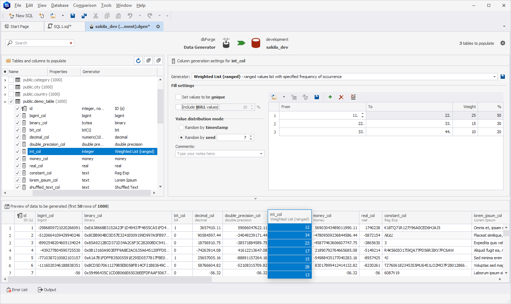This screenshot has width=511, height=304.
Task: Check the public.city table checkbox
Action: (x=11, y=87)
